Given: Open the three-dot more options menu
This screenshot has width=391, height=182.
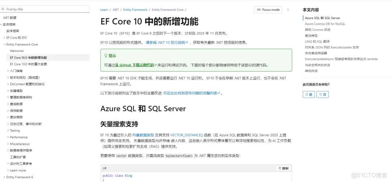Looking at the screenshot, I should [288, 10].
